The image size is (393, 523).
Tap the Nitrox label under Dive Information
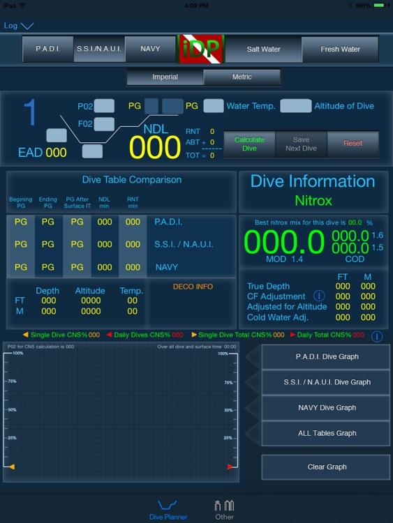tap(313, 200)
